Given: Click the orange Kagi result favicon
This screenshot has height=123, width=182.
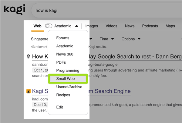Looking at the screenshot, I should 28,91.
